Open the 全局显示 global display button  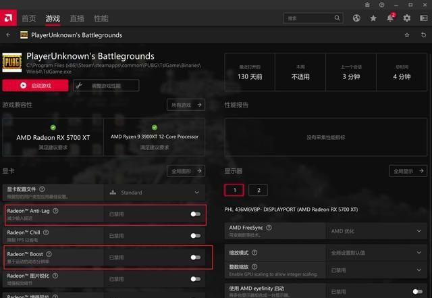pyautogui.click(x=408, y=171)
